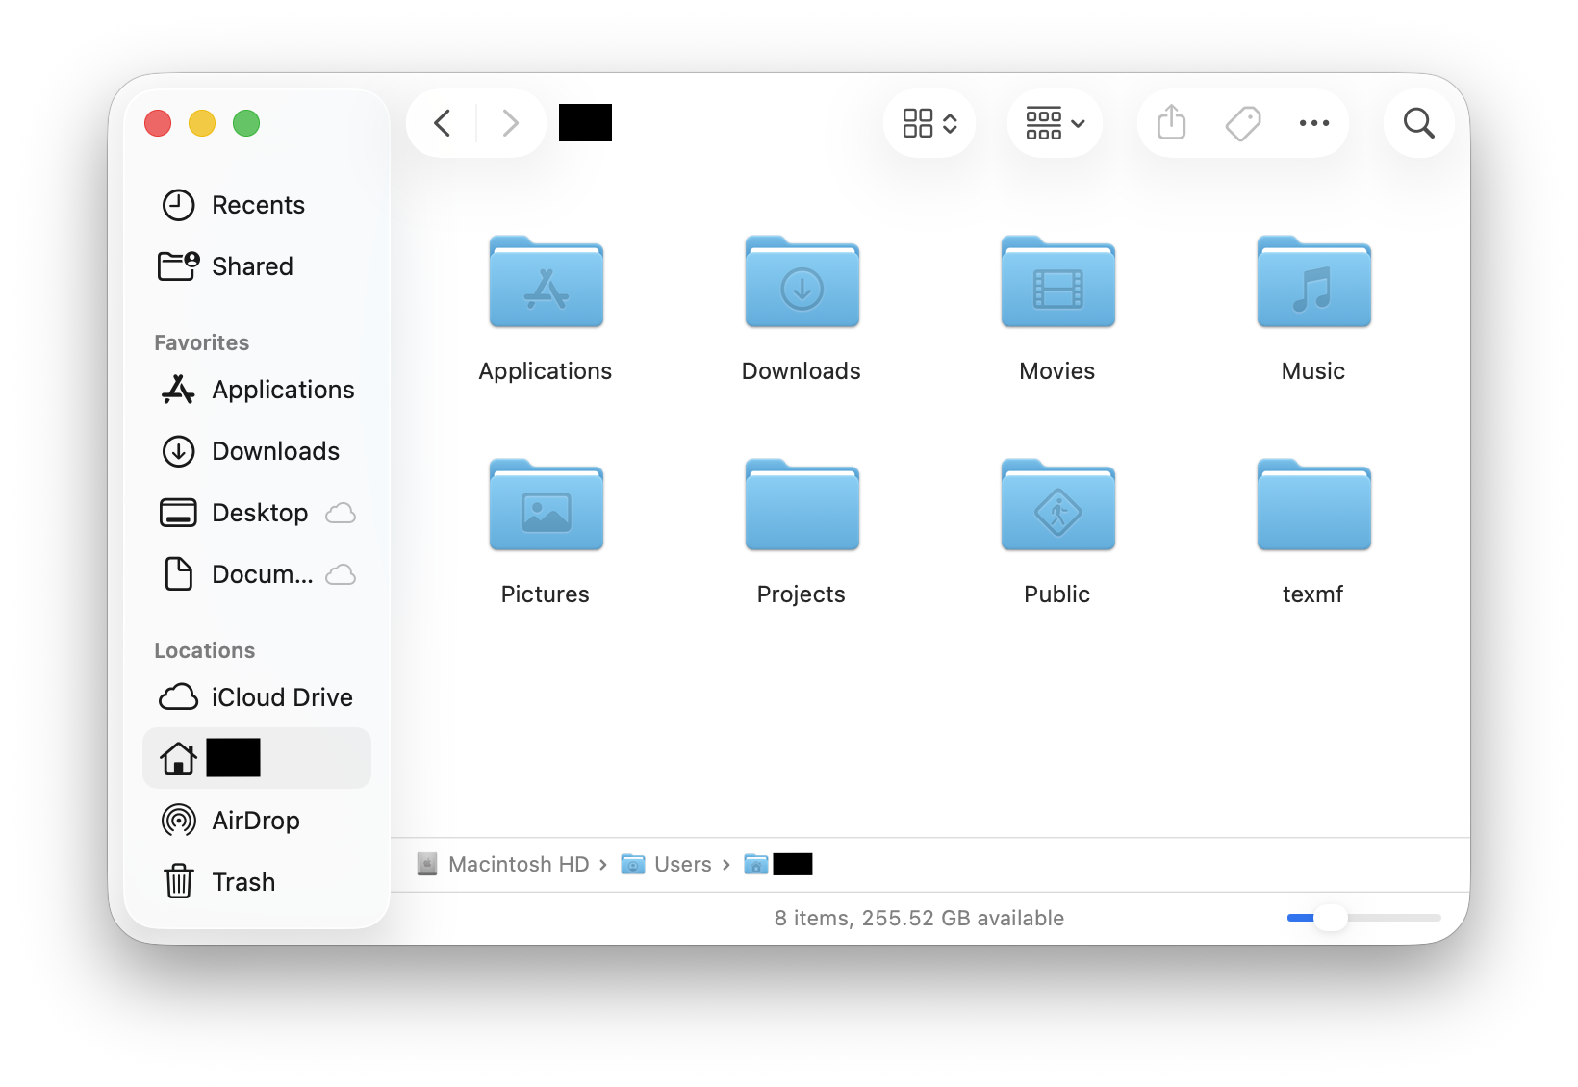Select the texmf folder icon
This screenshot has height=1087, width=1578.
(1314, 505)
